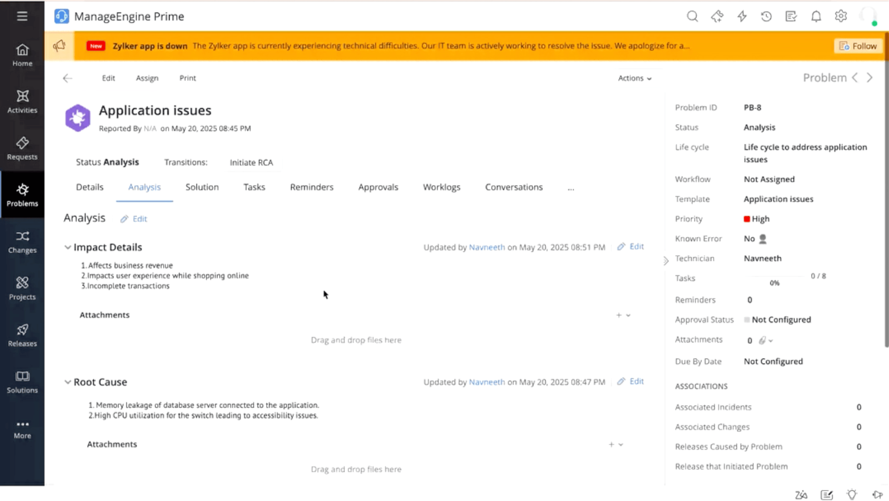Open the Changes module icon
Screen dimensions: 889x501
pyautogui.click(x=22, y=236)
